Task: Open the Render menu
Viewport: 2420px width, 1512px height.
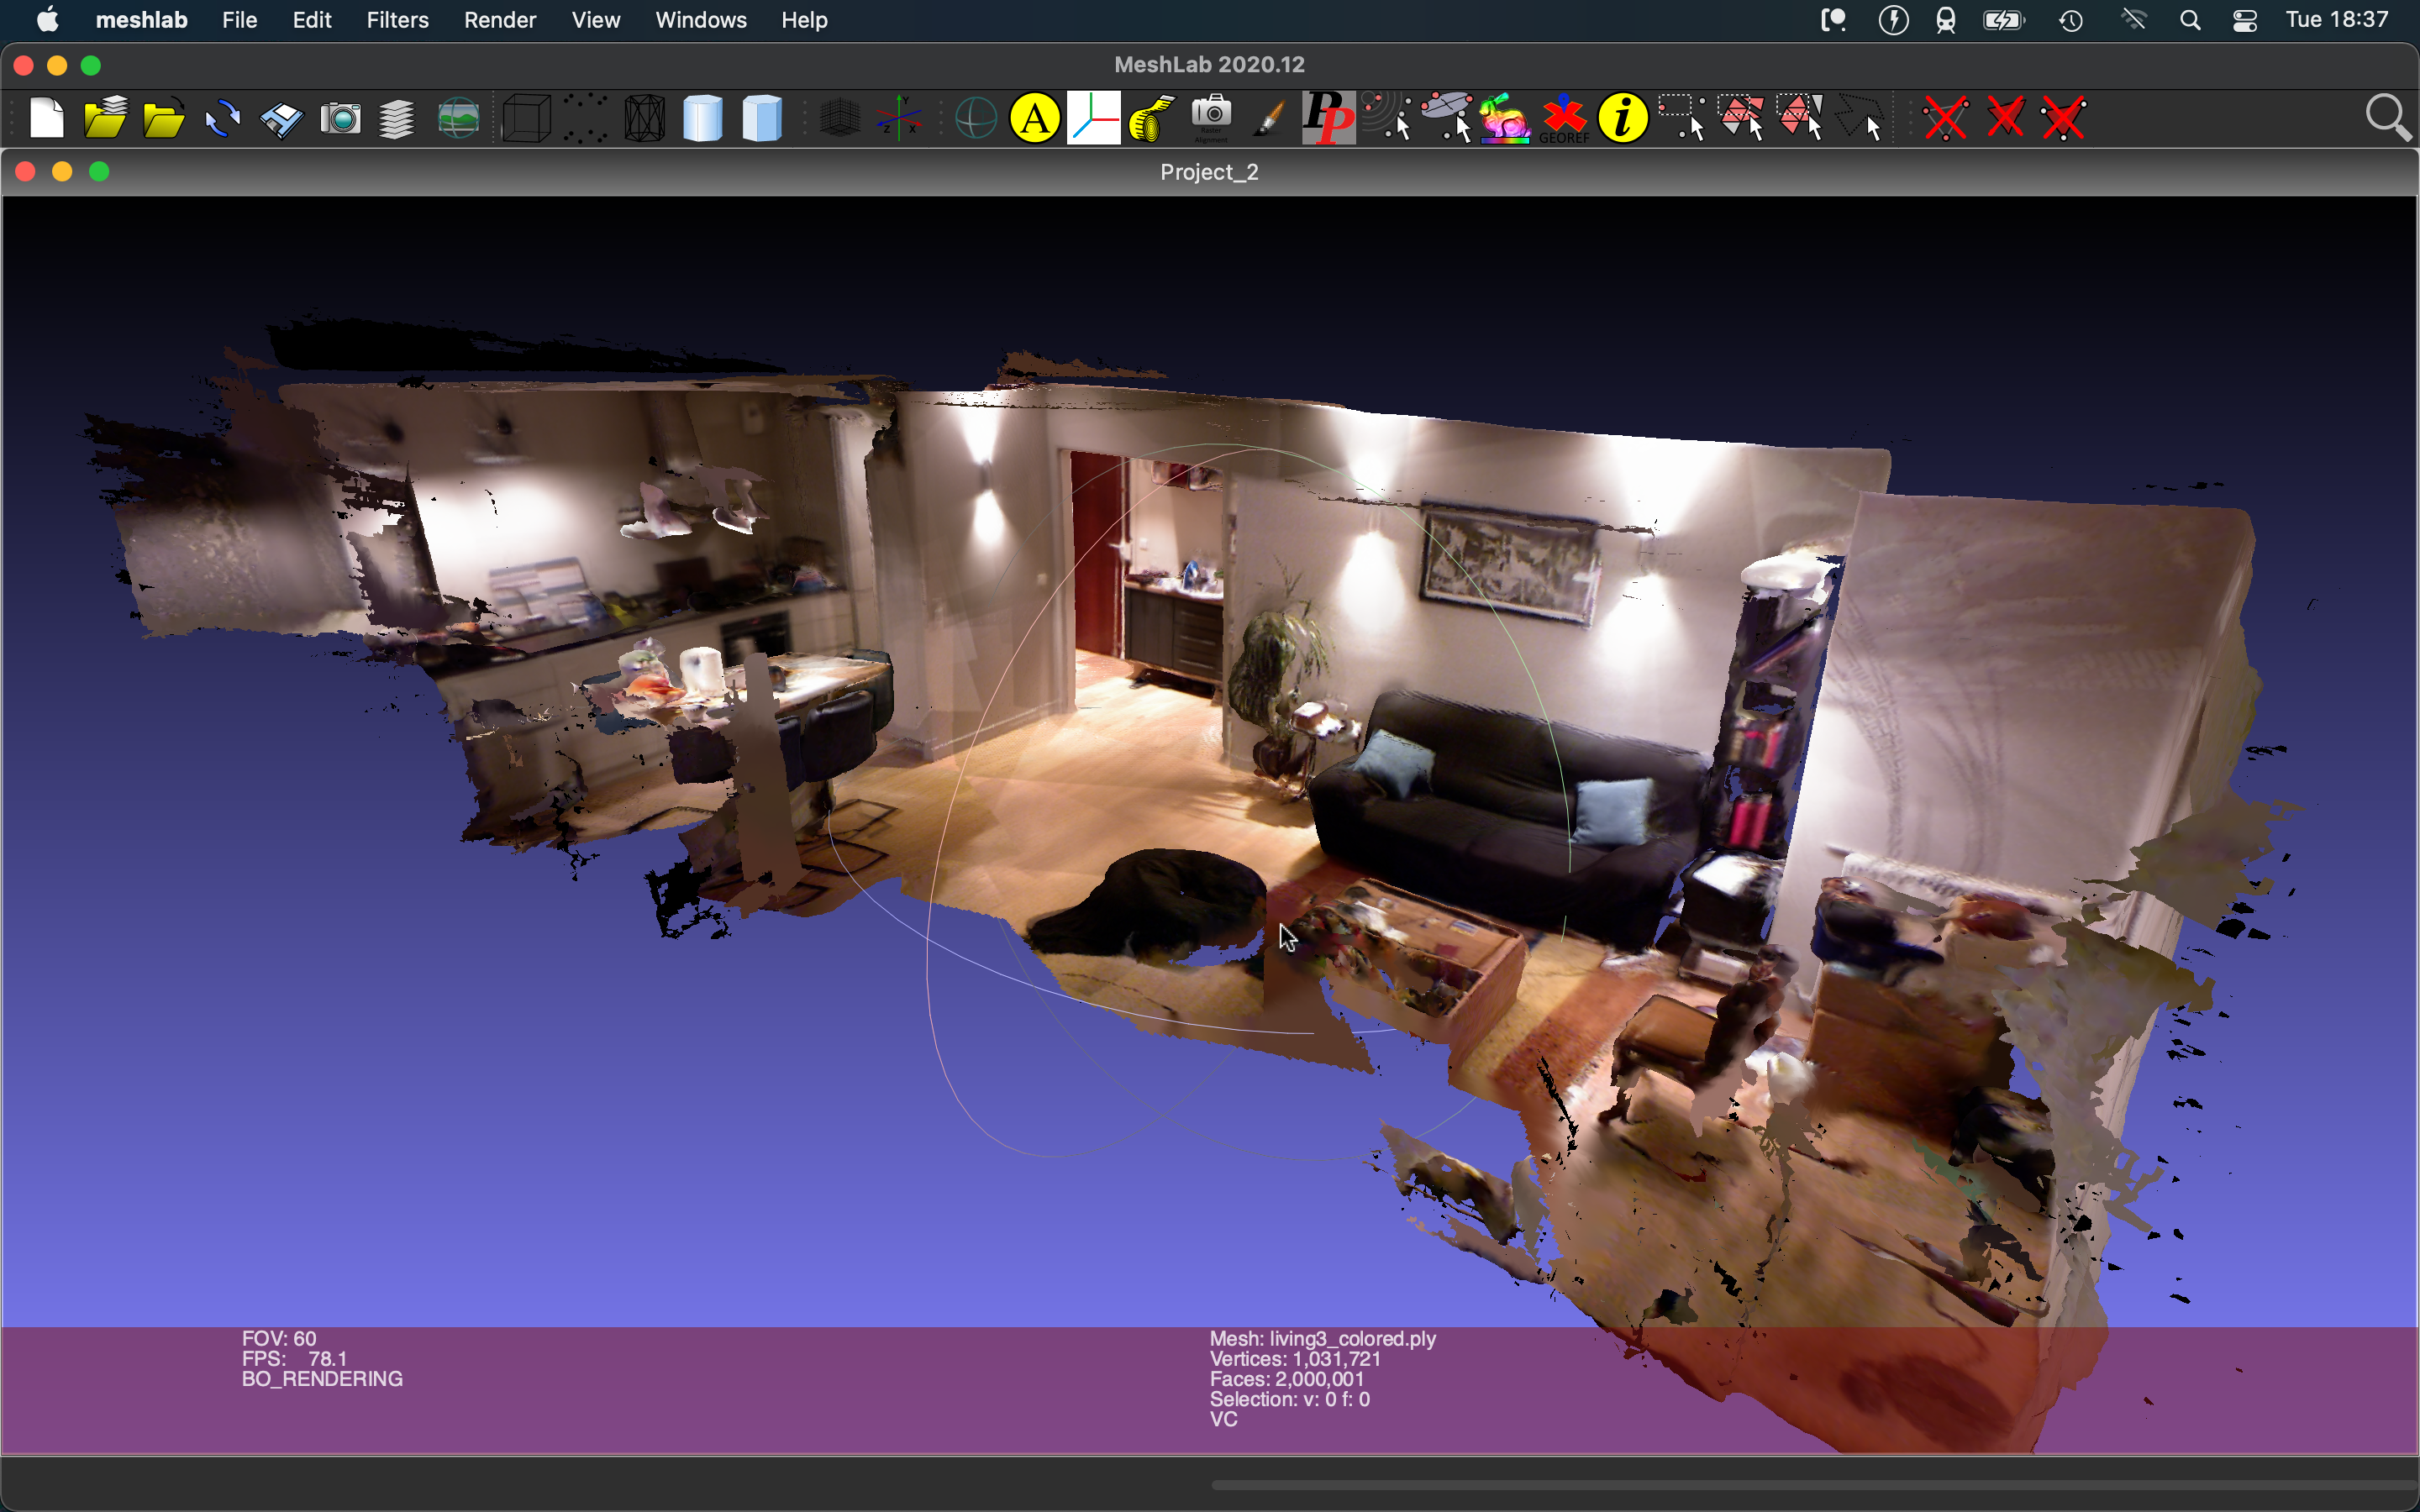Action: pyautogui.click(x=500, y=20)
